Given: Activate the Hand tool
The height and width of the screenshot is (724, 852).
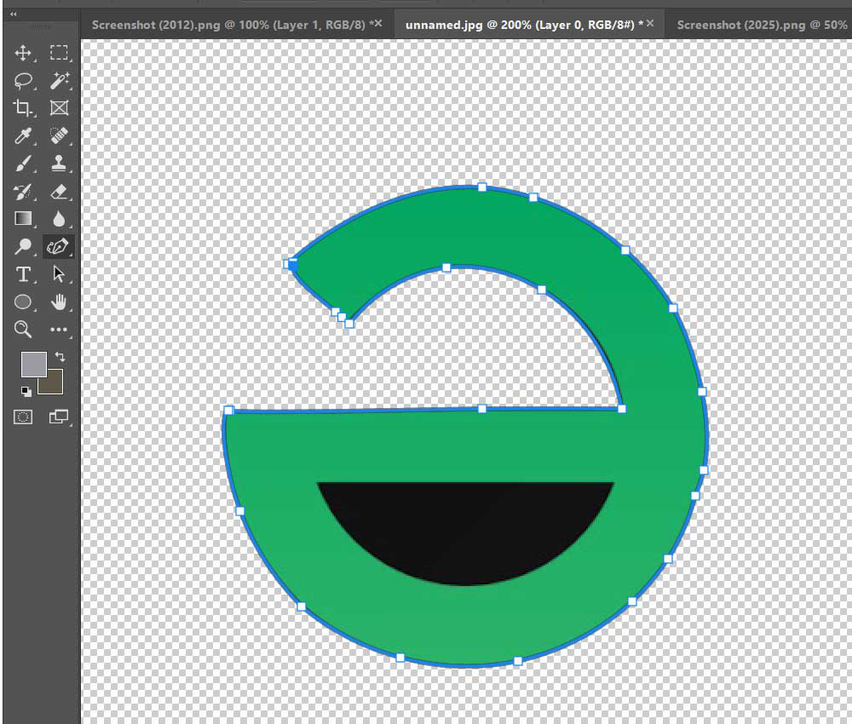Looking at the screenshot, I should point(59,302).
